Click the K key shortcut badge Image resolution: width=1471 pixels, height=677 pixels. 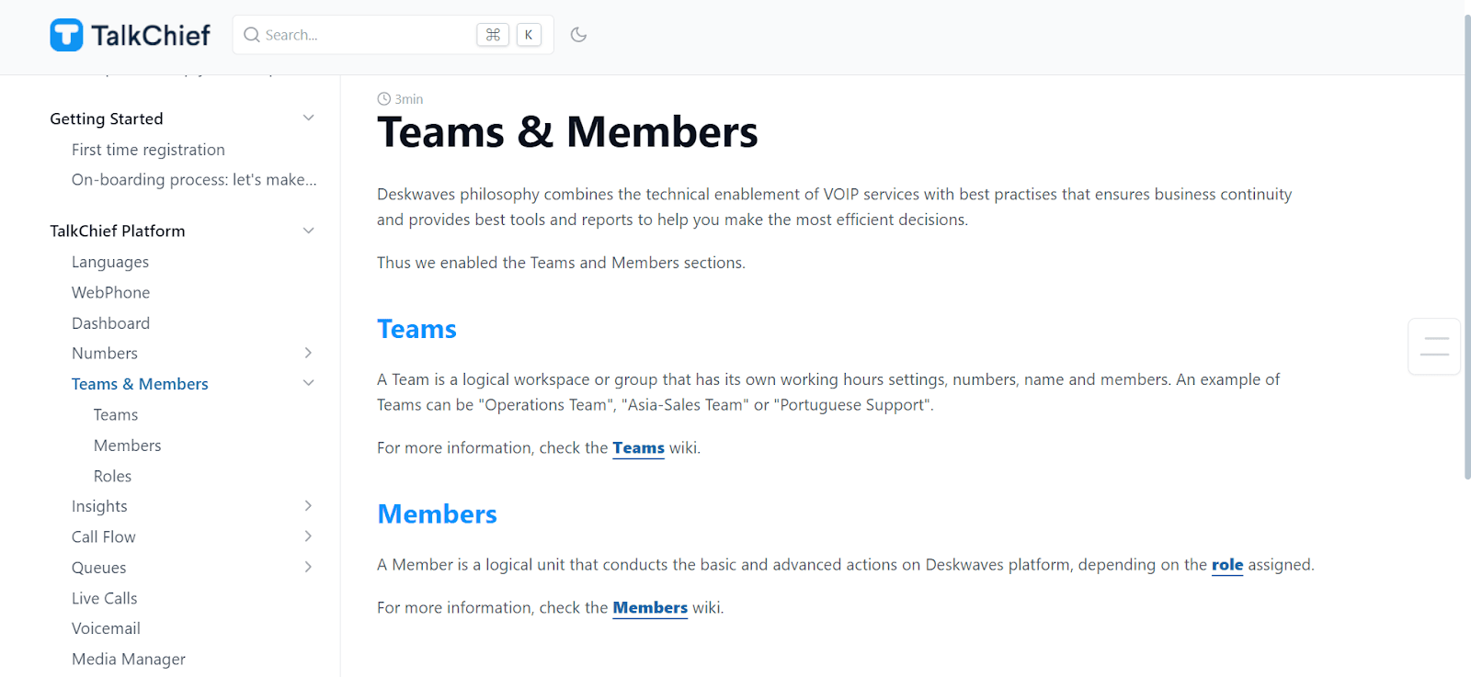pos(529,35)
